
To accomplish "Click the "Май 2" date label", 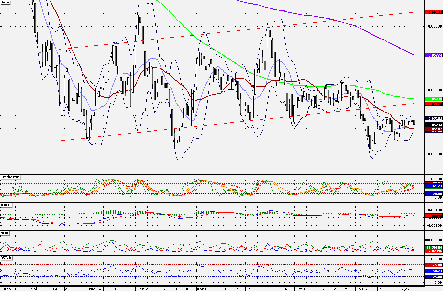I will [36, 289].
